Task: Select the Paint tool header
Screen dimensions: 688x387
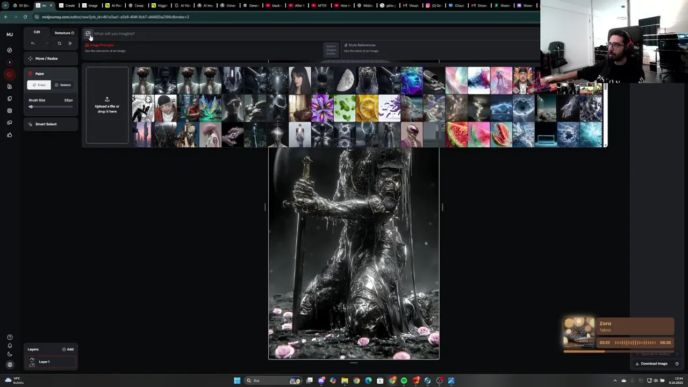Action: [51, 74]
